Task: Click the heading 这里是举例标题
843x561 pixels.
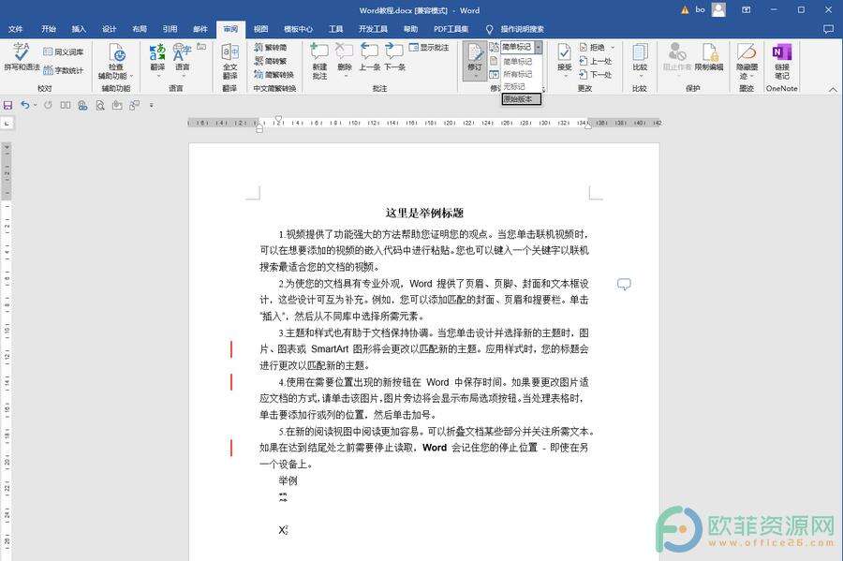Action: 424,213
